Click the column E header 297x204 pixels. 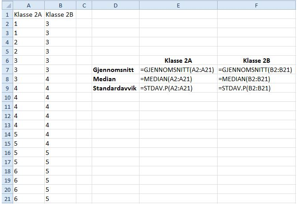pyautogui.click(x=178, y=5)
